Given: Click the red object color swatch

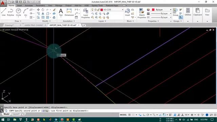Looking at the screenshot, I should (x=153, y=10).
